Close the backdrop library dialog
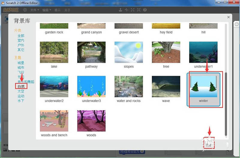Screen dimensions: 240x158 [x=229, y=17]
